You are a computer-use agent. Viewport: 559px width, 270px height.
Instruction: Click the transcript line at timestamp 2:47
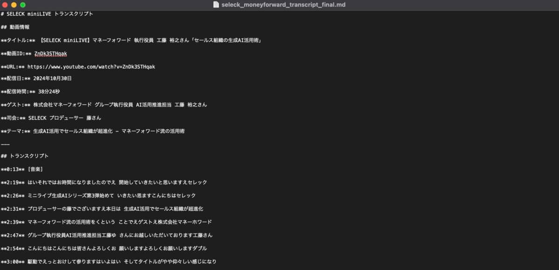click(107, 235)
